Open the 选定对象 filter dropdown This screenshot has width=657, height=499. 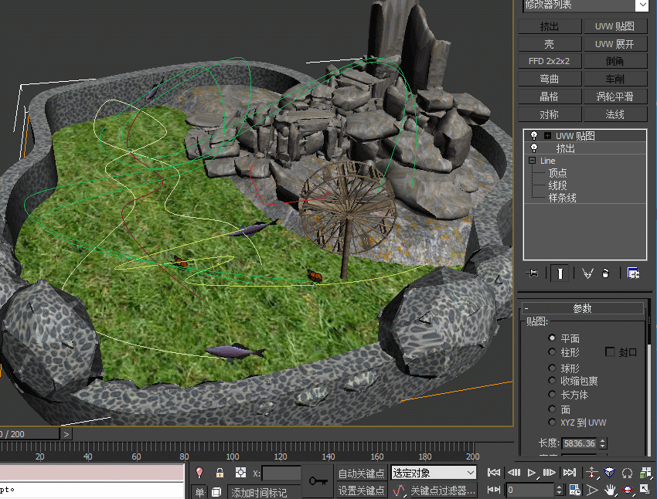(x=433, y=472)
